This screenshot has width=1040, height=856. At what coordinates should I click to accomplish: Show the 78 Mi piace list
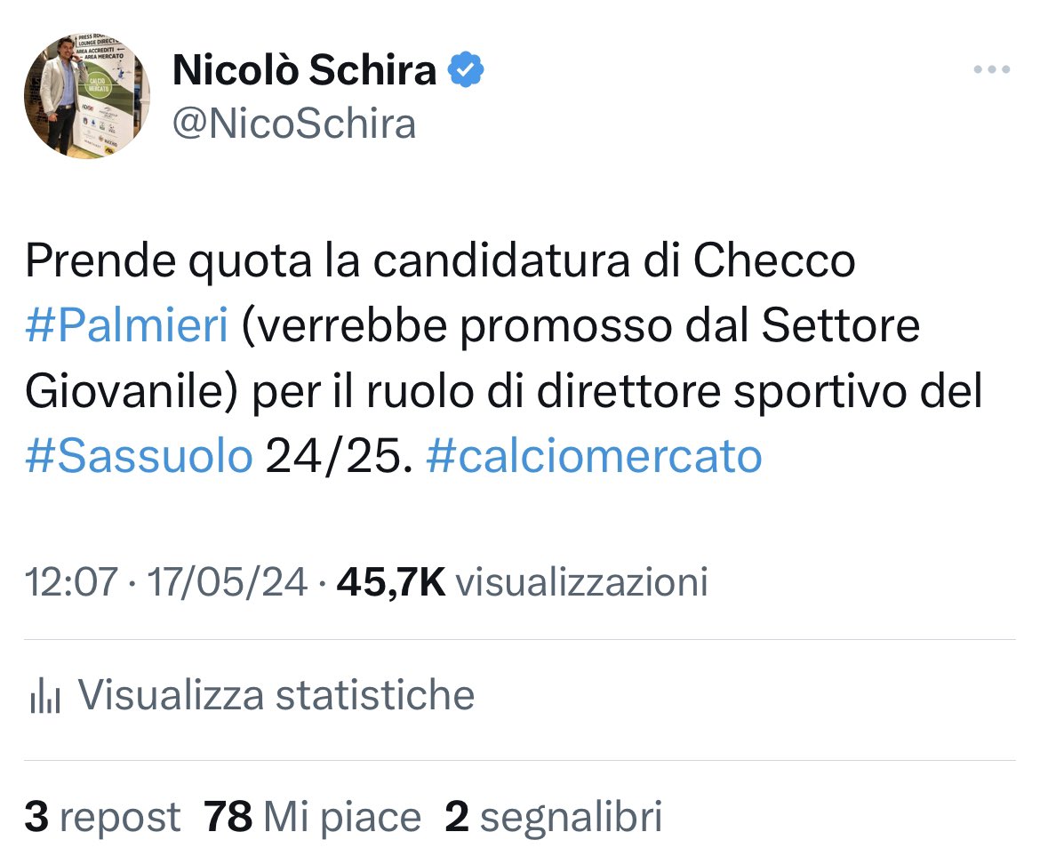pyautogui.click(x=312, y=816)
